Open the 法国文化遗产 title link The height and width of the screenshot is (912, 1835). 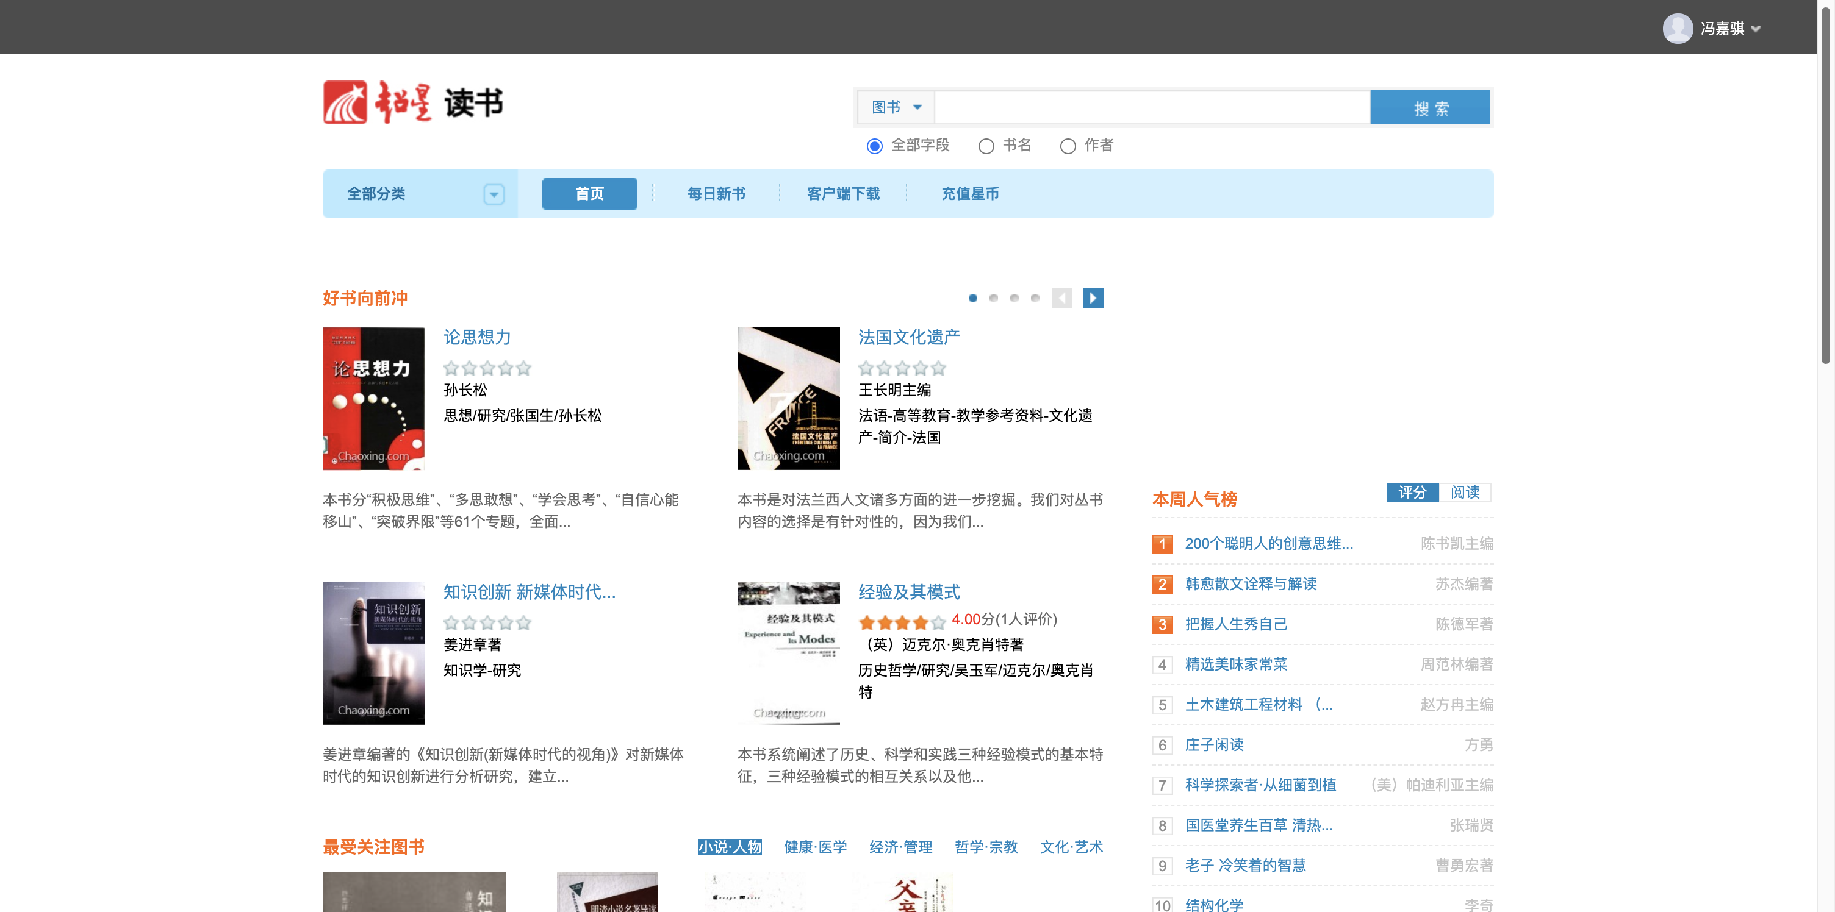[x=908, y=338]
